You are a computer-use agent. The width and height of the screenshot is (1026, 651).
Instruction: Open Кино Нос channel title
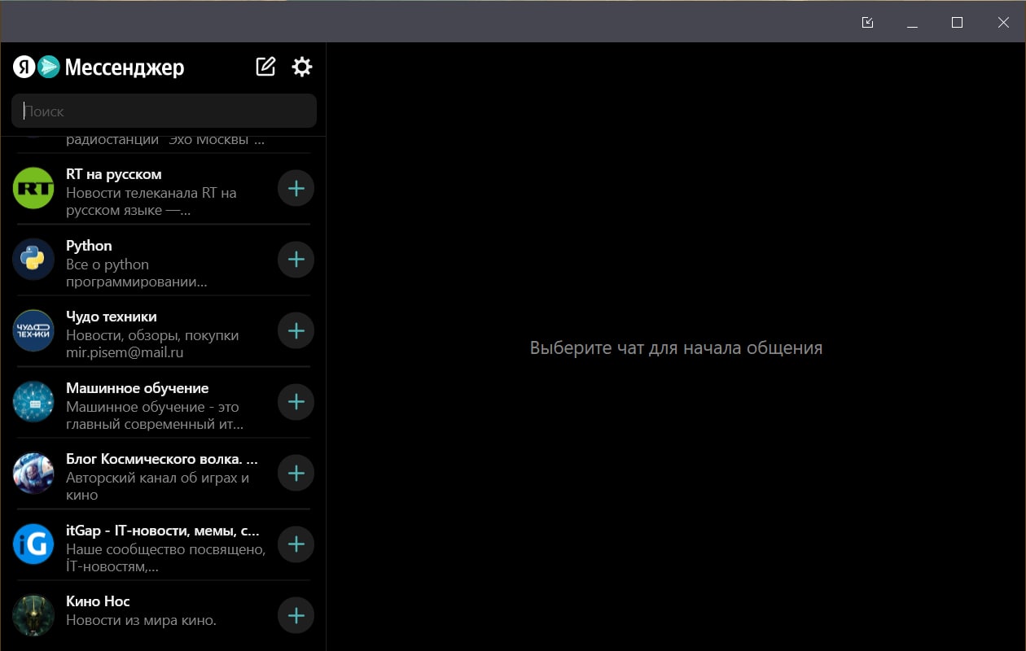point(98,601)
